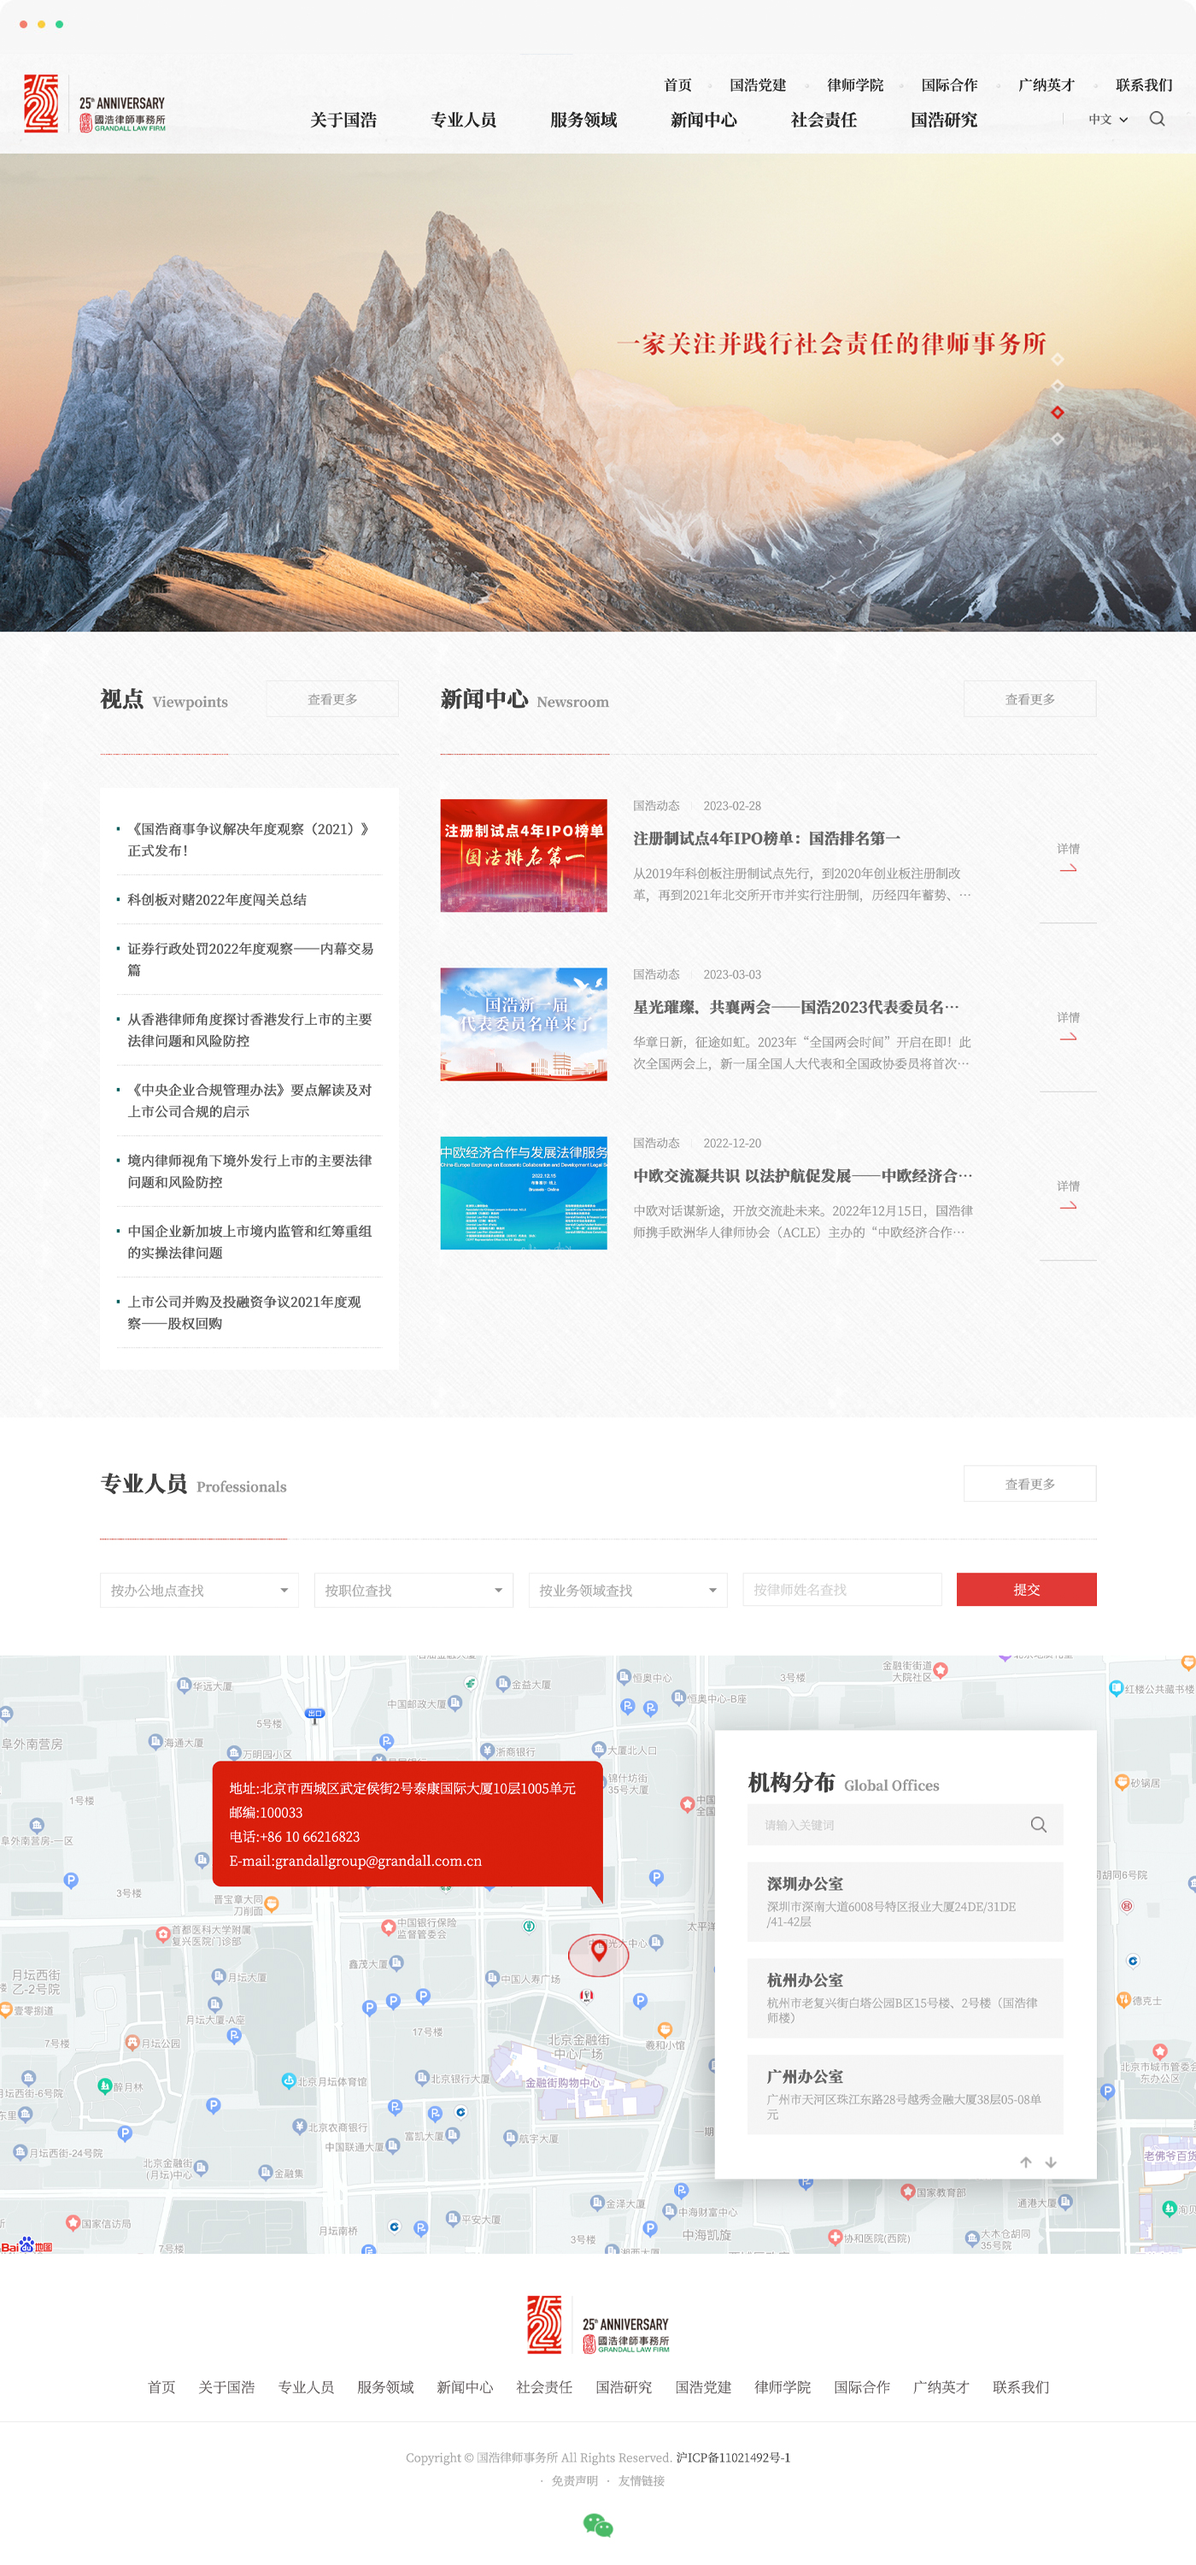Screen dimensions: 1196x2565
Task: Select the first banner slide indicator
Action: point(1057,360)
